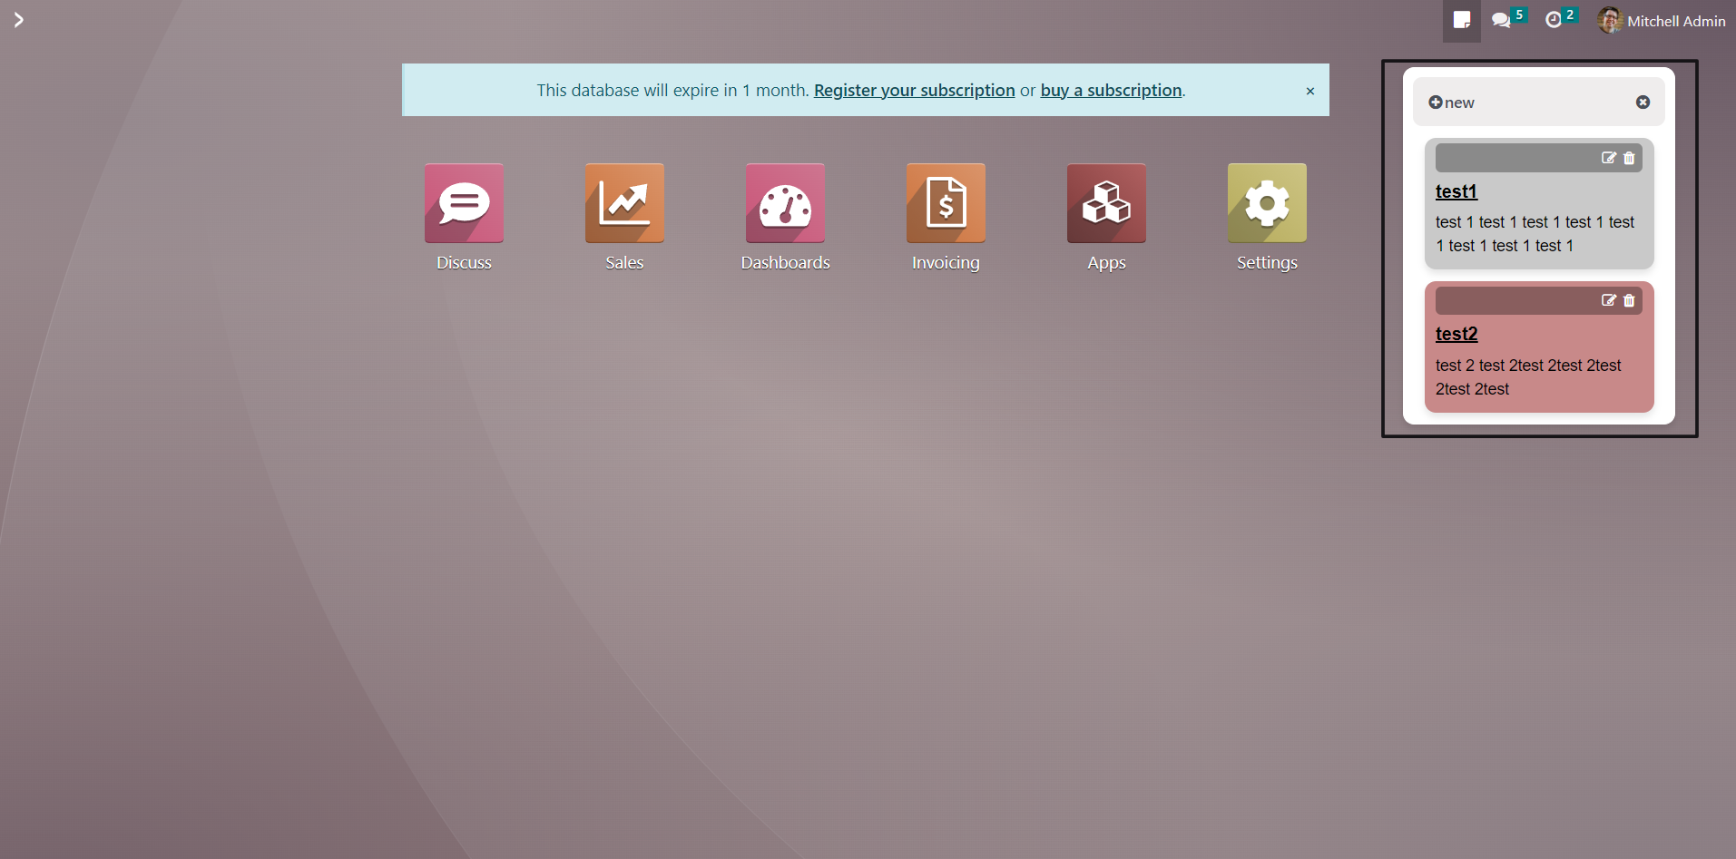Toggle the sticky notes icon in top bar

[x=1461, y=20]
